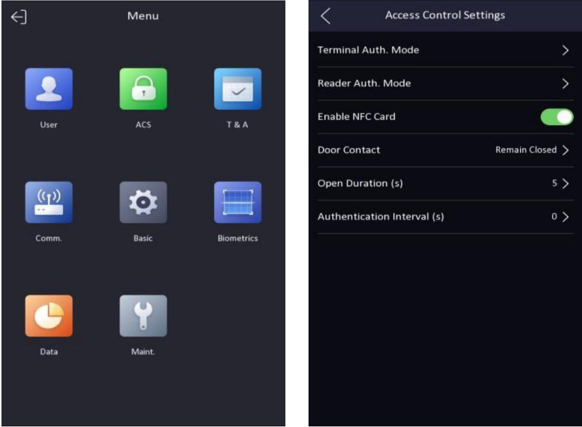Open the Comm. router icon
Image resolution: width=582 pixels, height=427 pixels.
tap(49, 202)
